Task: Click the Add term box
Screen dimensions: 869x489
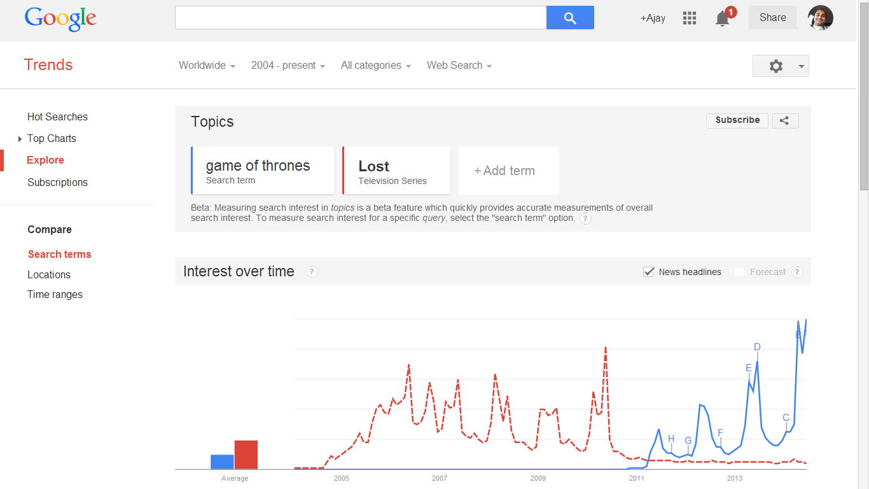Action: [508, 171]
